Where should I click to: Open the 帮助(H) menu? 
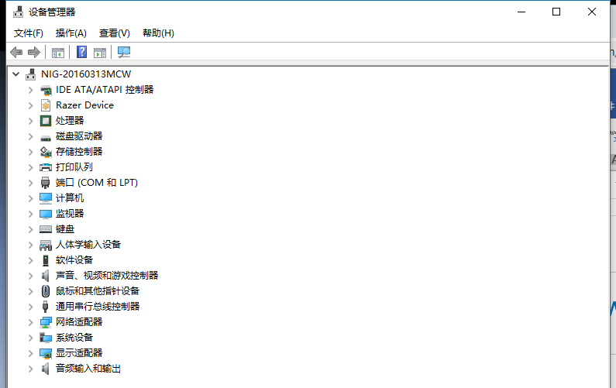158,33
